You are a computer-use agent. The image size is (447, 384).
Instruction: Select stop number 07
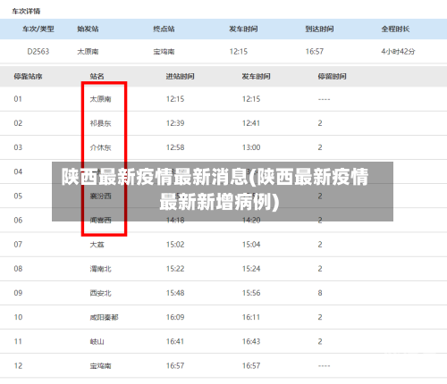tap(18, 245)
